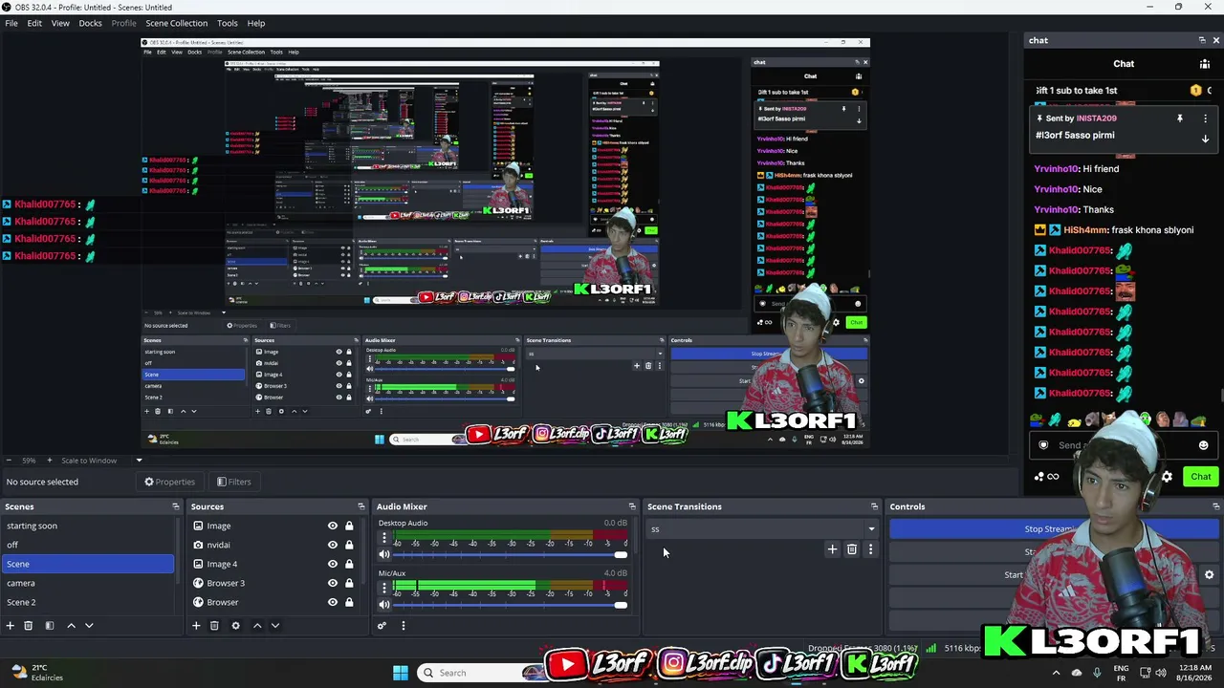Screen dimensions: 1224x688
Task: Open virtual camera settings gear in Controls
Action: click(1209, 575)
